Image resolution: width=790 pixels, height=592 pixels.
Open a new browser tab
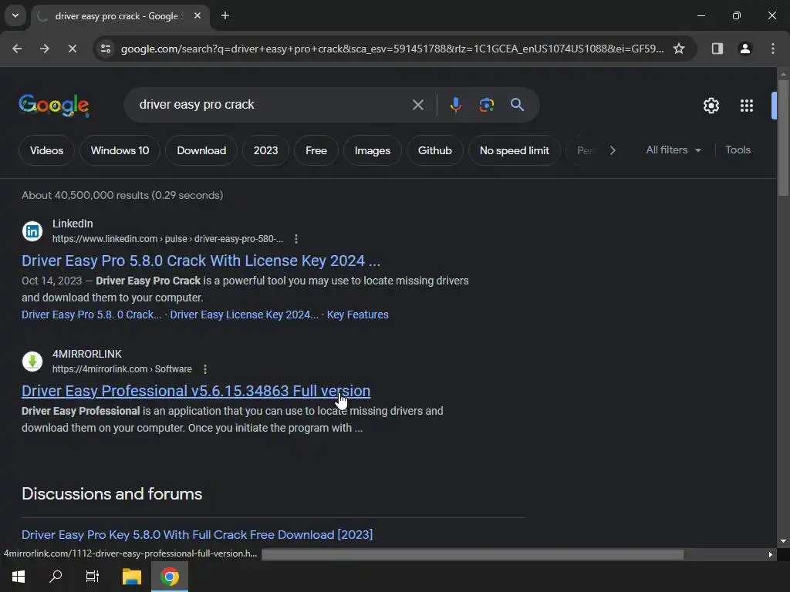225,16
